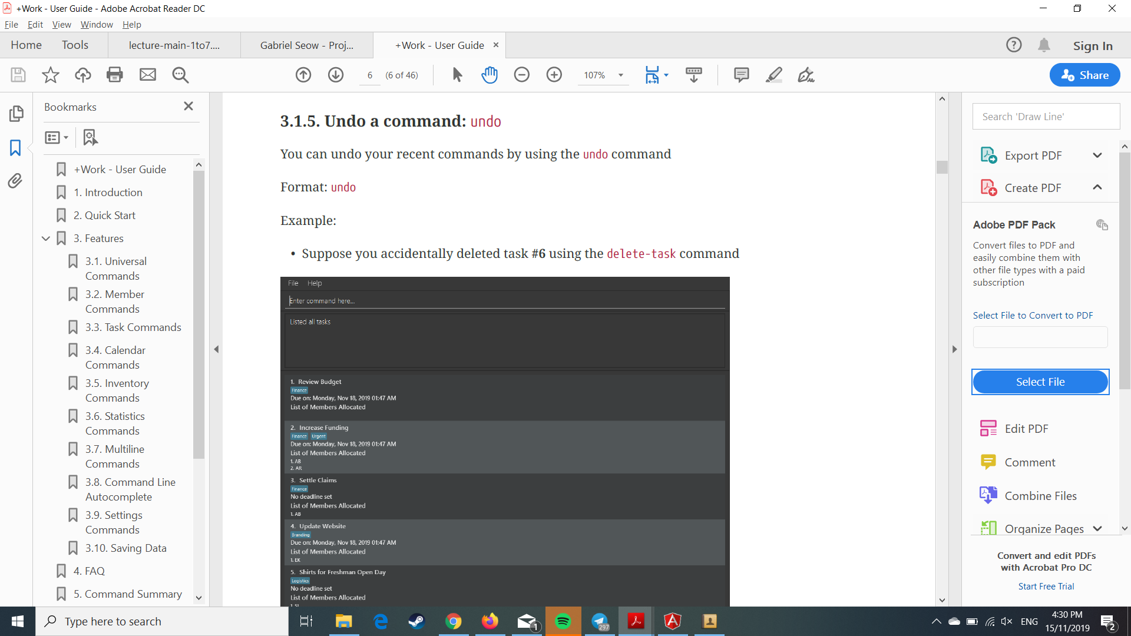This screenshot has height=636, width=1131.
Task: Click the Select File button
Action: click(1040, 382)
